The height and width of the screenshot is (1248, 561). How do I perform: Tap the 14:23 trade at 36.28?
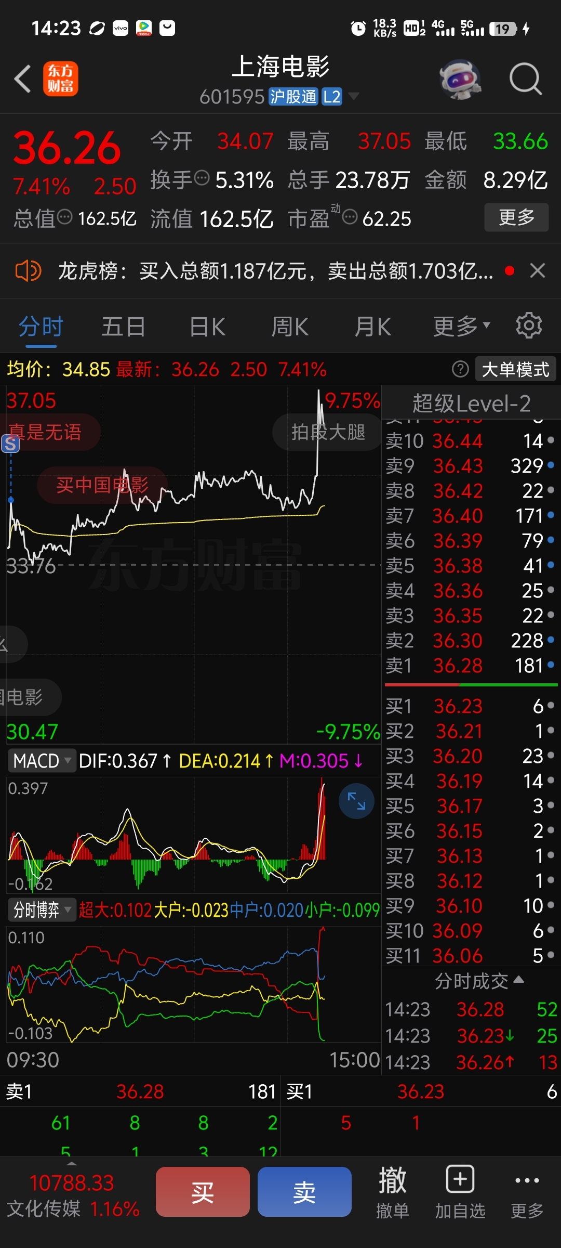pyautogui.click(x=471, y=1009)
